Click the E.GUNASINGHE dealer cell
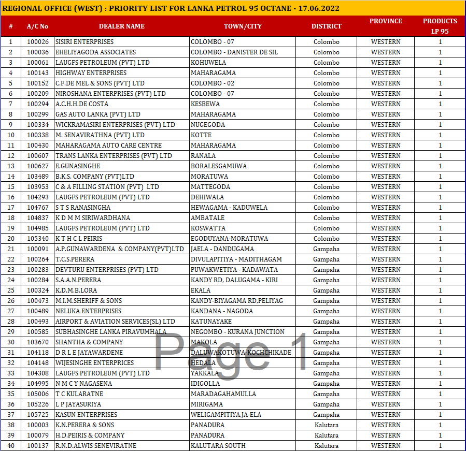The image size is (466, 451). coord(121,166)
